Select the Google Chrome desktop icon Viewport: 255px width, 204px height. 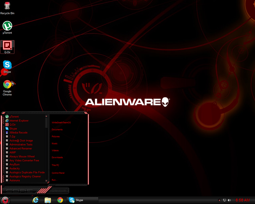point(7,88)
